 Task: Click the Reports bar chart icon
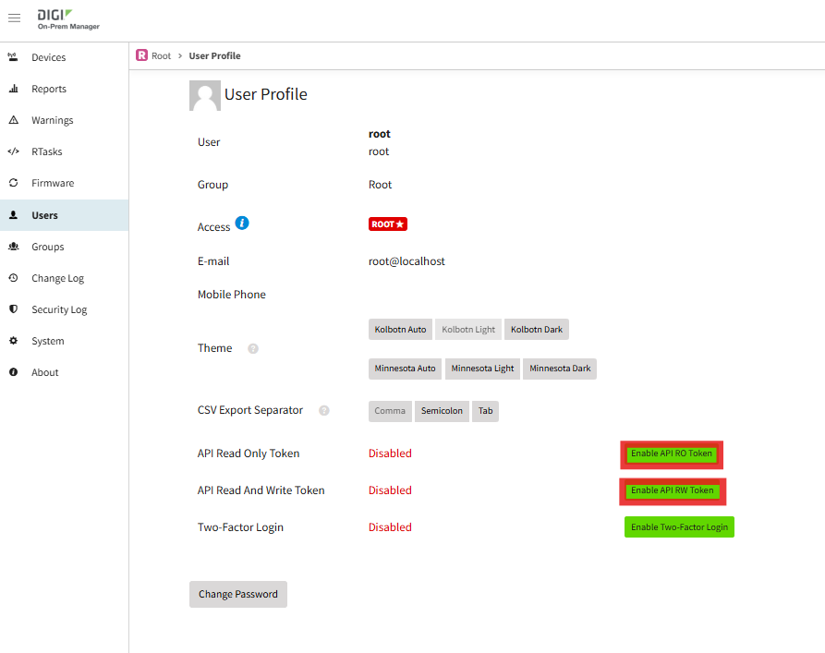(x=14, y=89)
